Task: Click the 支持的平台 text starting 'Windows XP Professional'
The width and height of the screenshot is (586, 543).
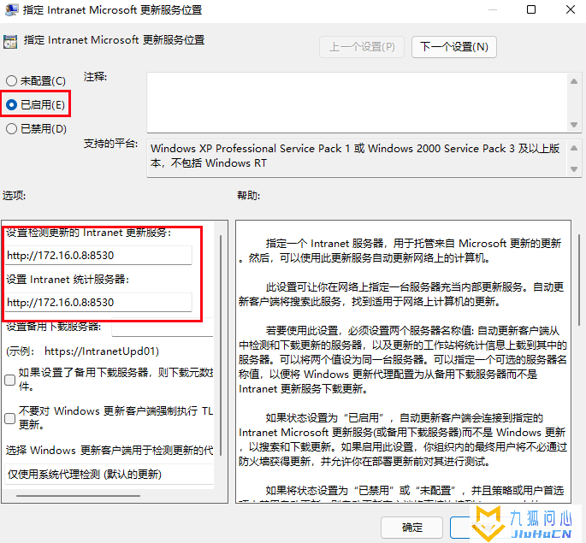Action: (355, 156)
